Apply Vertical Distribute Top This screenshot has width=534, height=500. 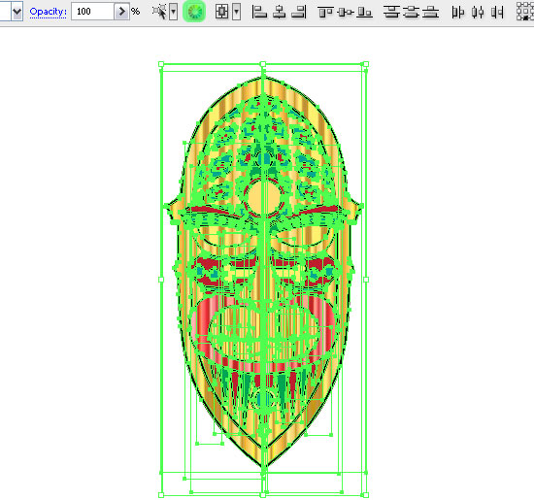pos(391,13)
